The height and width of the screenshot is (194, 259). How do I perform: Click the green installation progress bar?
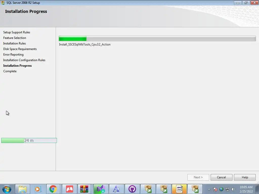[157, 38]
